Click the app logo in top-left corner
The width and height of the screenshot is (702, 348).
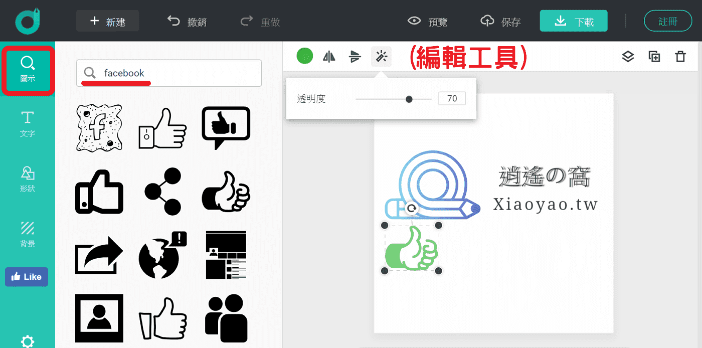tap(28, 21)
